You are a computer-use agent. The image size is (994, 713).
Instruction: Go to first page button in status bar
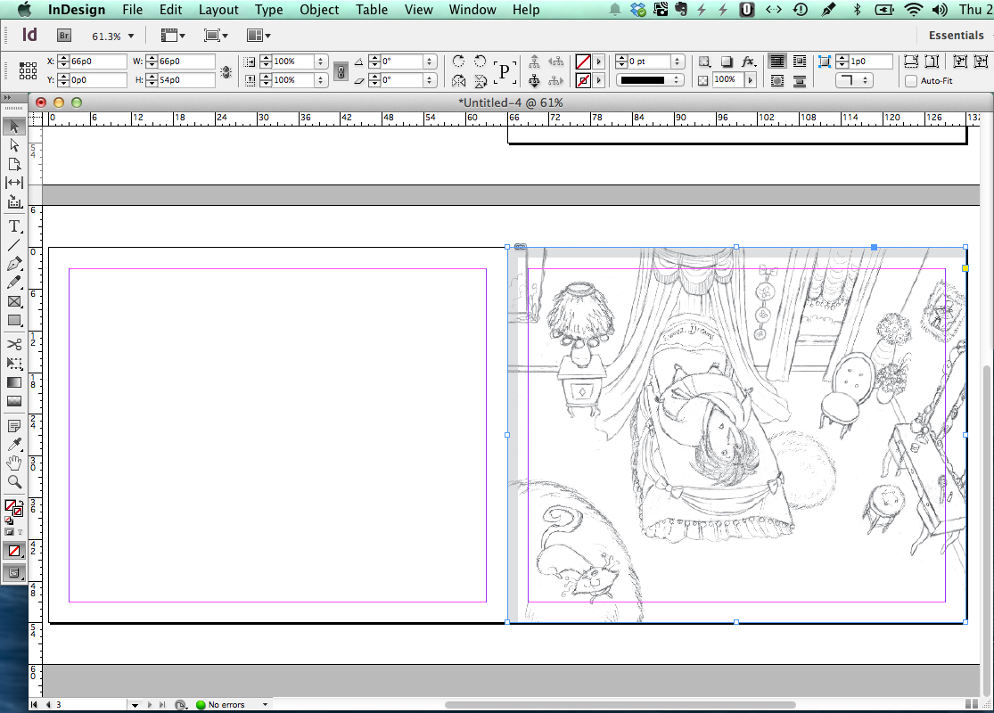(x=34, y=705)
